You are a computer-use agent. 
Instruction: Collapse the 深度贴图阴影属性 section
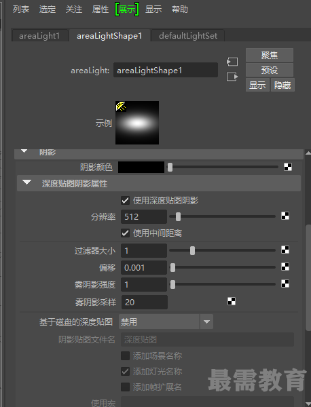coord(26,182)
